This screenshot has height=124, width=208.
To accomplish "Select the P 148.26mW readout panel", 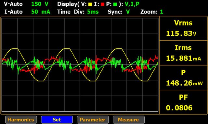I will click(183, 78).
